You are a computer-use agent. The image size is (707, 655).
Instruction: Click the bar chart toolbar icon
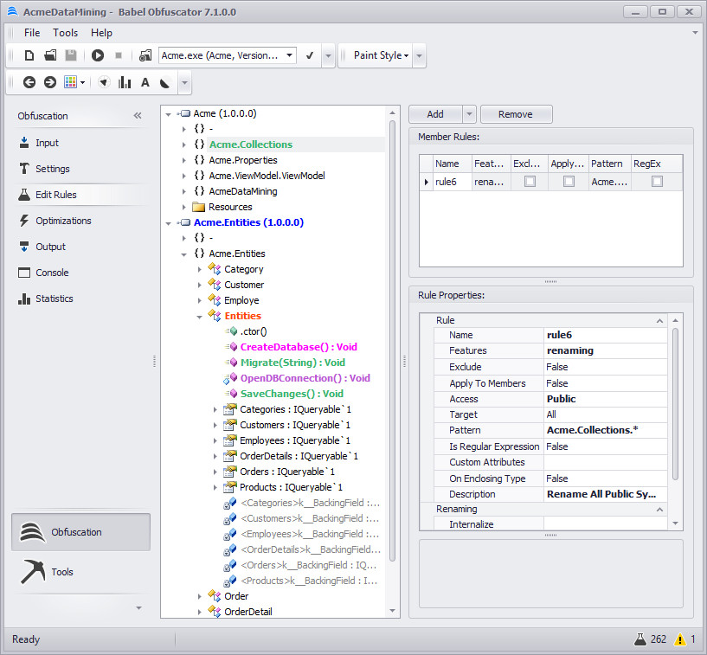(x=125, y=82)
